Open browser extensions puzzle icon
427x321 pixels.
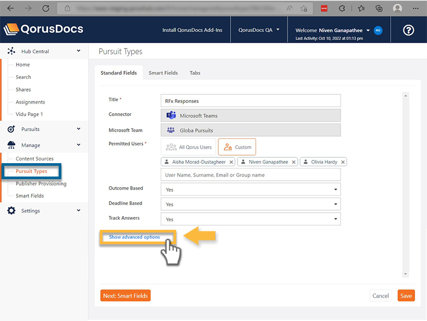342,9
